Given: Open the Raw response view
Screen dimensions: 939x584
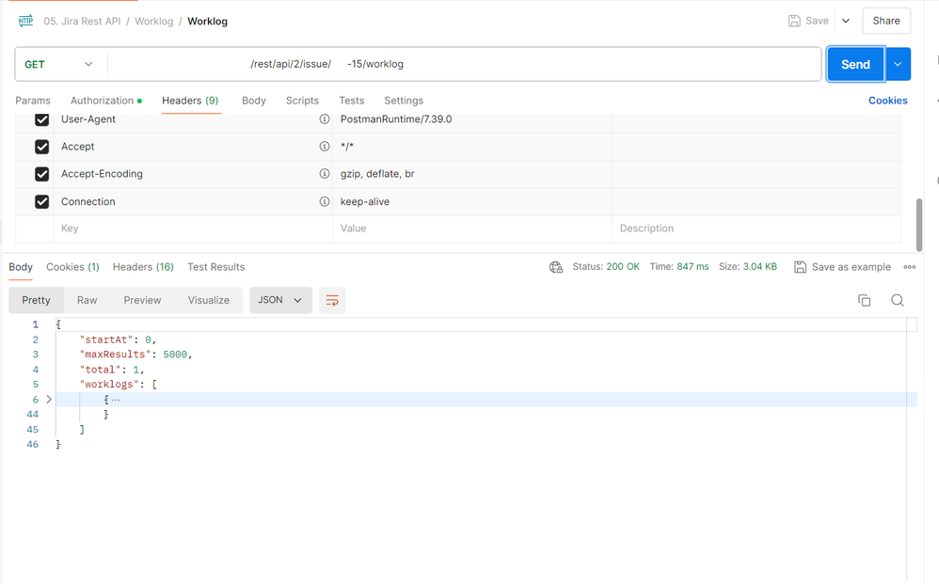Looking at the screenshot, I should pyautogui.click(x=87, y=299).
